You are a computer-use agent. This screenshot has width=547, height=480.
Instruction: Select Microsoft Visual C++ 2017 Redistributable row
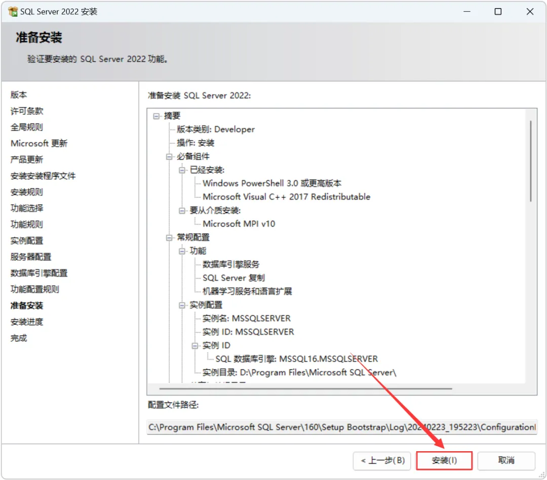286,197
